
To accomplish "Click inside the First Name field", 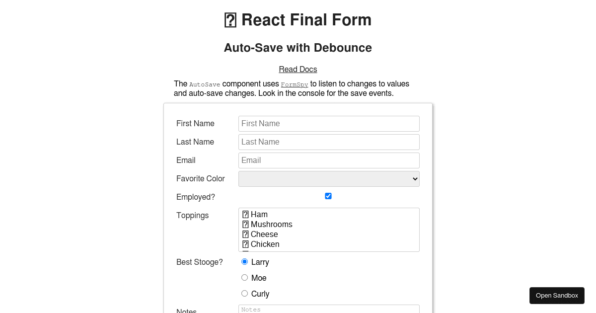I will (329, 123).
